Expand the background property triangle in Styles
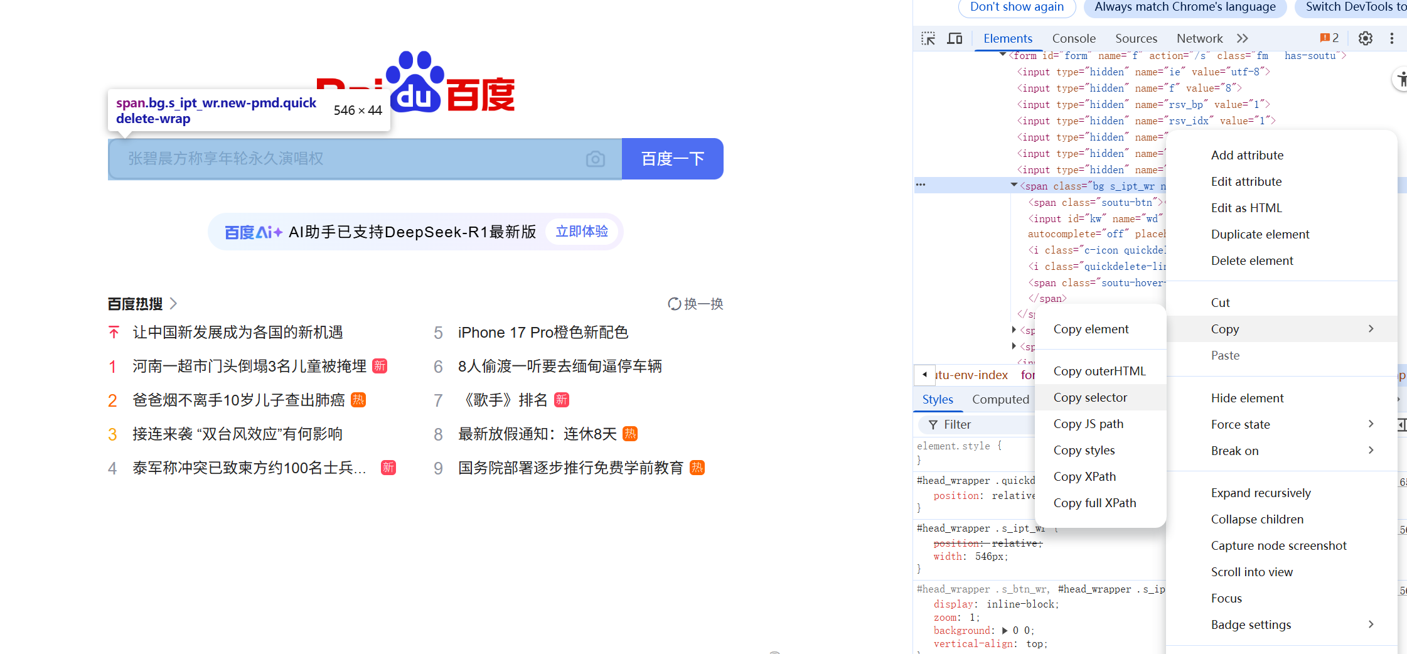 tap(1005, 631)
